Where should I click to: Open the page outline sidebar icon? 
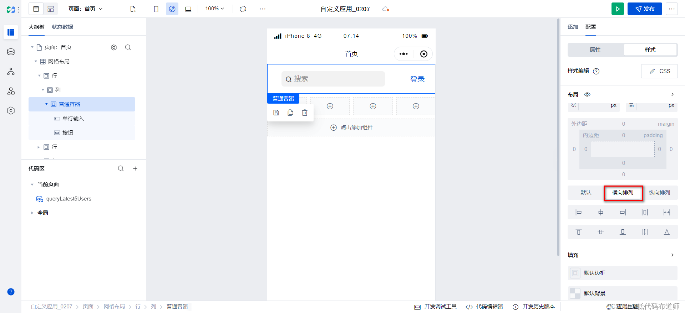(11, 32)
